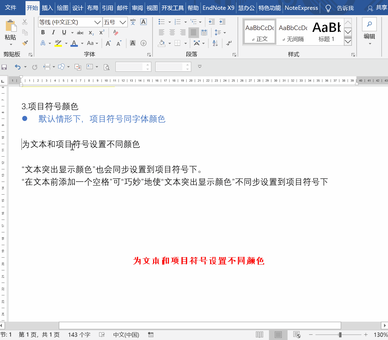Open the 布局 tab
Screen dimensions: 388x340
tap(92, 8)
